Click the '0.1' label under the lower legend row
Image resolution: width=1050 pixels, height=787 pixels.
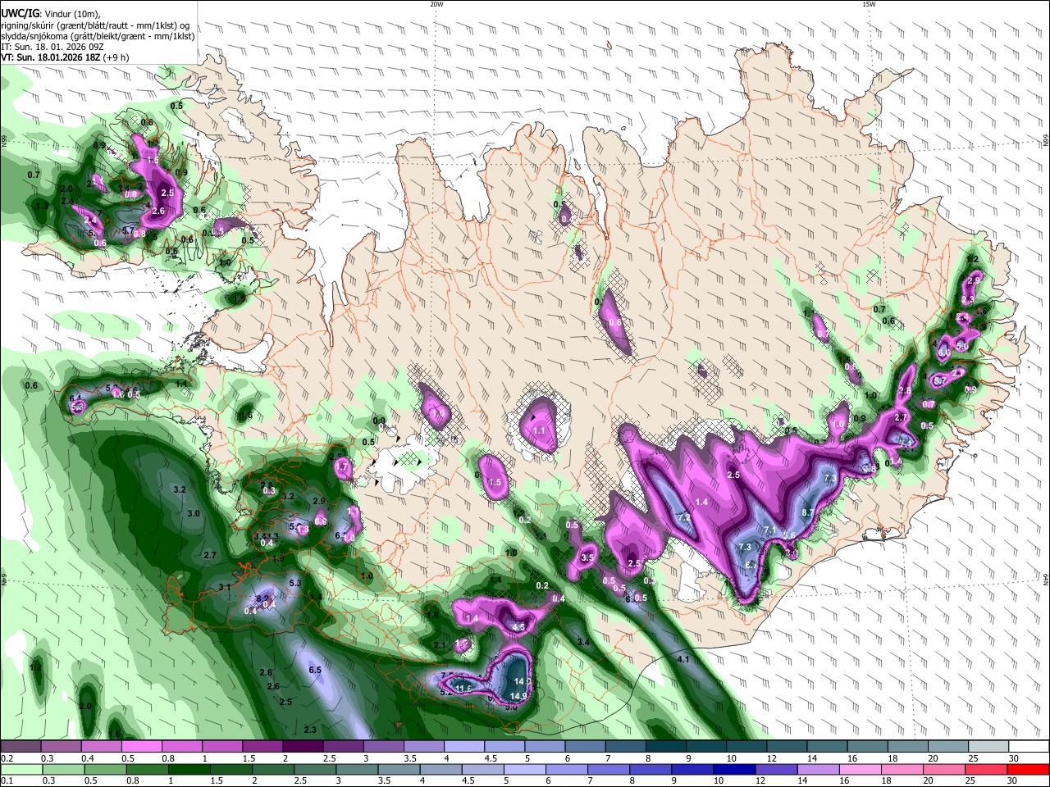pyautogui.click(x=7, y=780)
